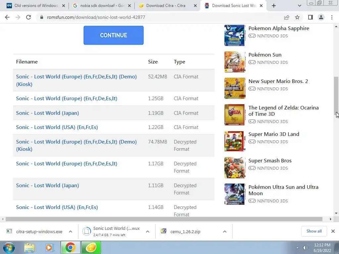Click the New Super Mario Bros. 2 cover
Image resolution: width=339 pixels, height=254 pixels.
235,88
